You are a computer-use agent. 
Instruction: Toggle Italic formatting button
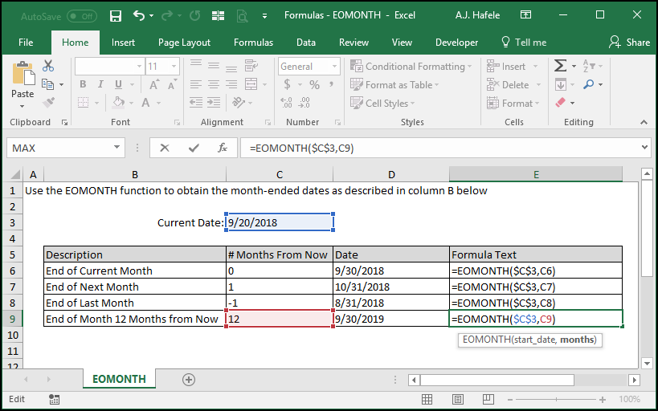pos(100,85)
